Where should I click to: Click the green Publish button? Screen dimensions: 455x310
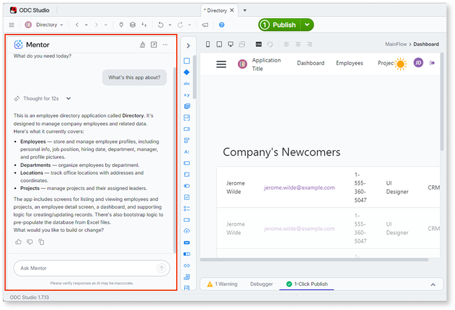(279, 25)
